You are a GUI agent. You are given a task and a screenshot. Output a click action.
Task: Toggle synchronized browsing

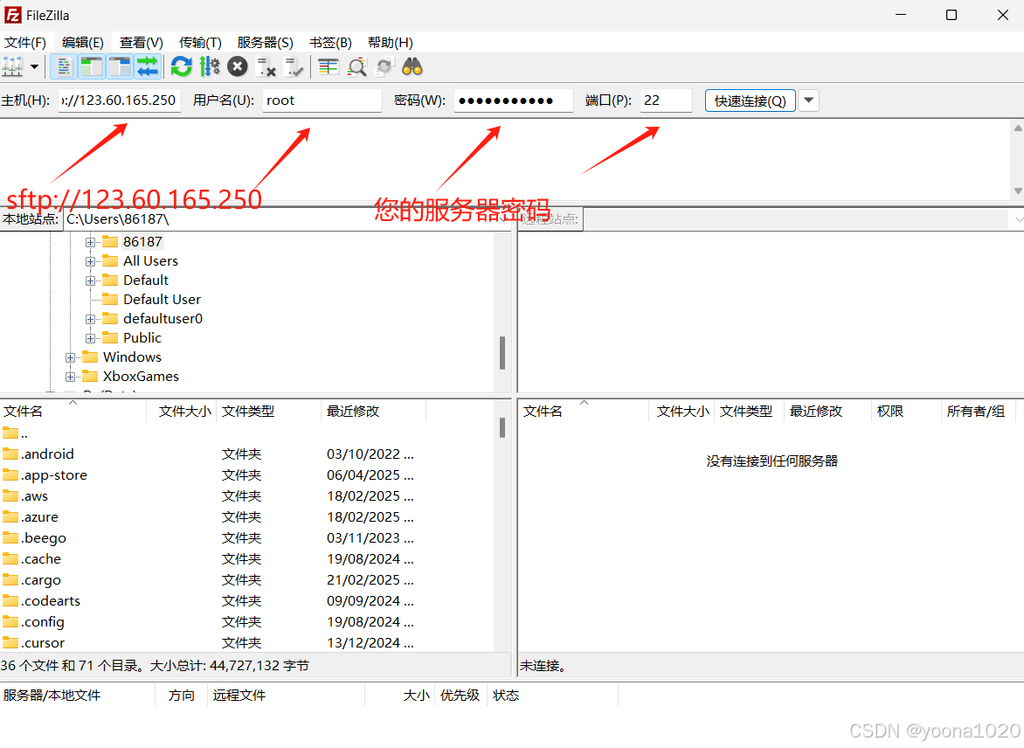pos(384,66)
